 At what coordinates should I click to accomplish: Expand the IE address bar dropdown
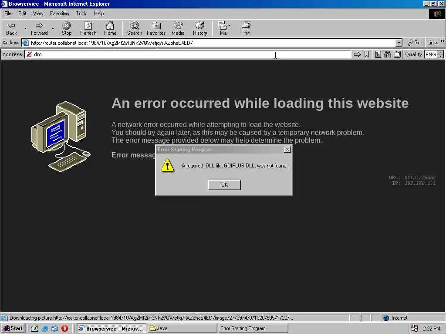coord(399,43)
